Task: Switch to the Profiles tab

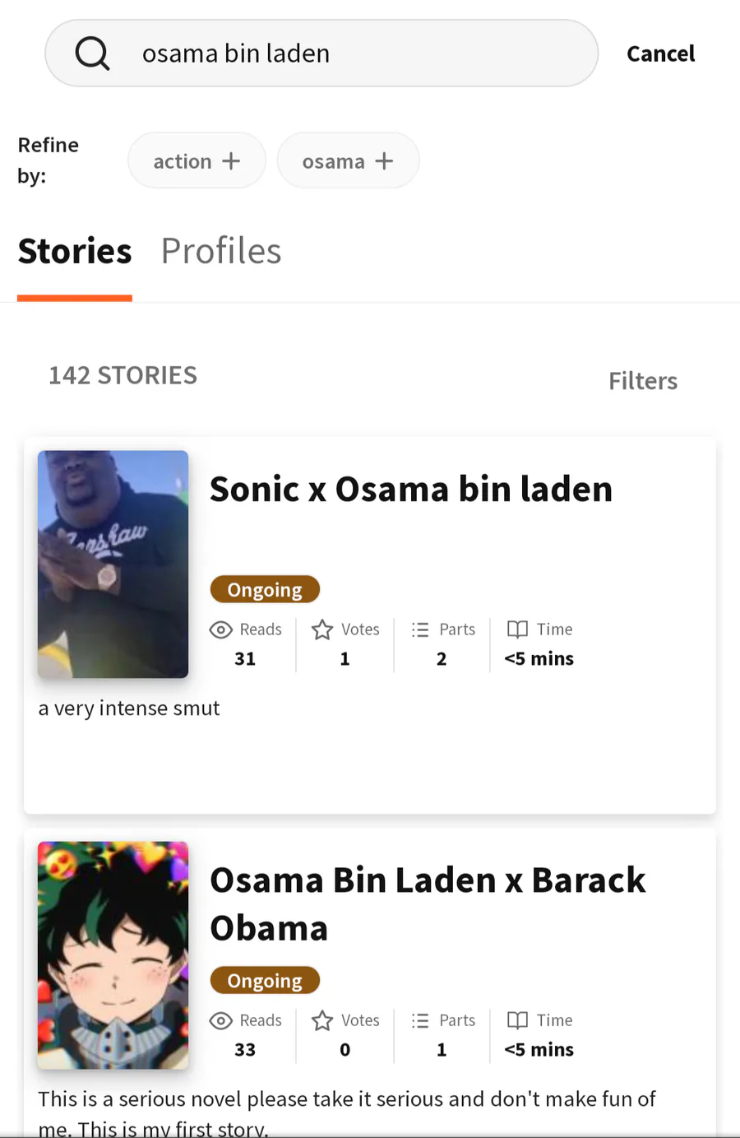Action: [x=221, y=251]
